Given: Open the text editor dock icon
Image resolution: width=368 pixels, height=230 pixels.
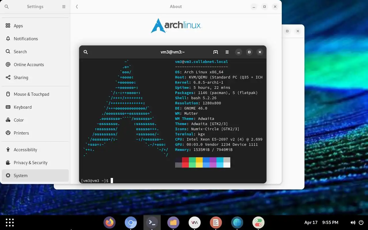Looking at the screenshot, I should tap(216, 223).
